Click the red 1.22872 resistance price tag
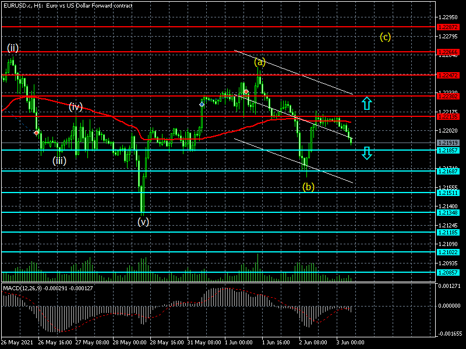Viewport: 466px width, 349px height. [x=449, y=27]
